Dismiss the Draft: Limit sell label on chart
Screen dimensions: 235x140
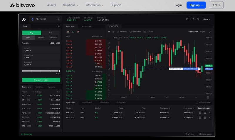click(x=199, y=69)
